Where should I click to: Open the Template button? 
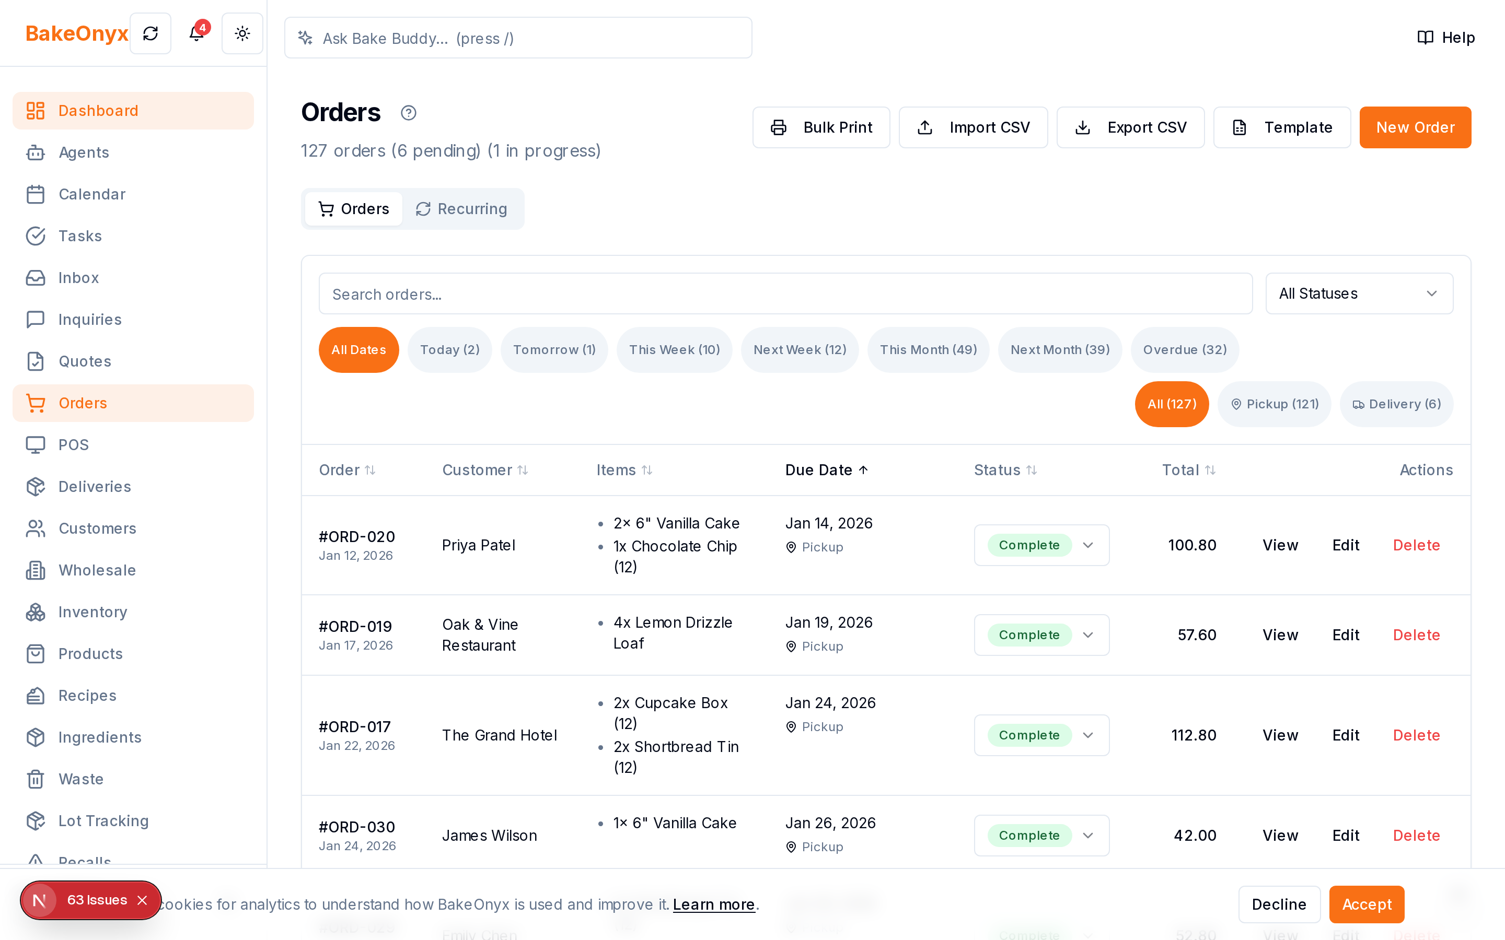pos(1282,127)
